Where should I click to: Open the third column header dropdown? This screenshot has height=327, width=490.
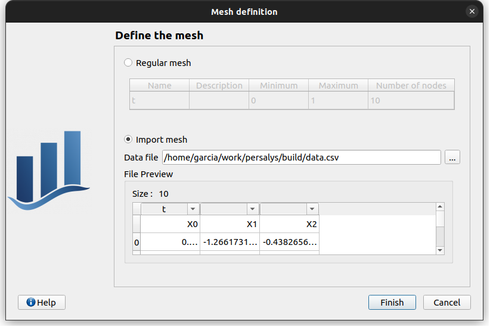[x=312, y=209]
